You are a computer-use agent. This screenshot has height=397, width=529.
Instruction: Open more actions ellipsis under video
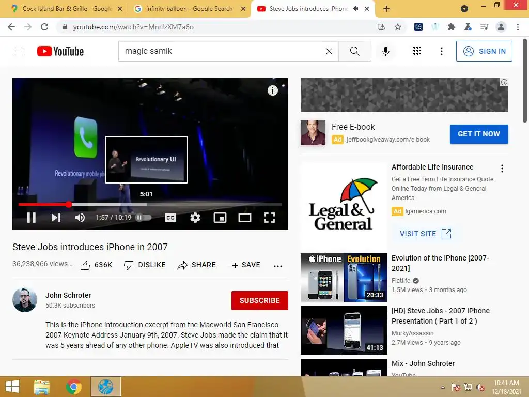(277, 266)
